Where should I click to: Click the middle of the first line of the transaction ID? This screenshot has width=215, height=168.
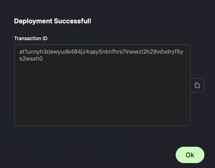[x=101, y=52]
